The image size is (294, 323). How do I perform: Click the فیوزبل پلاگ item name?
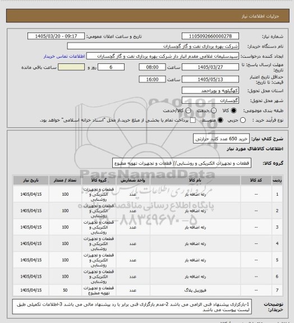(195, 290)
